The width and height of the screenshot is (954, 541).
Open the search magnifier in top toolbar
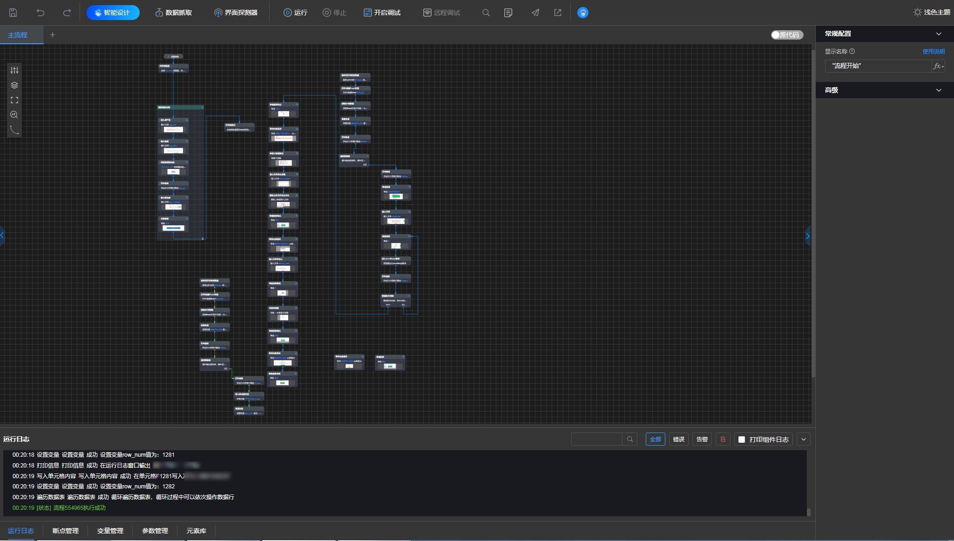click(486, 13)
